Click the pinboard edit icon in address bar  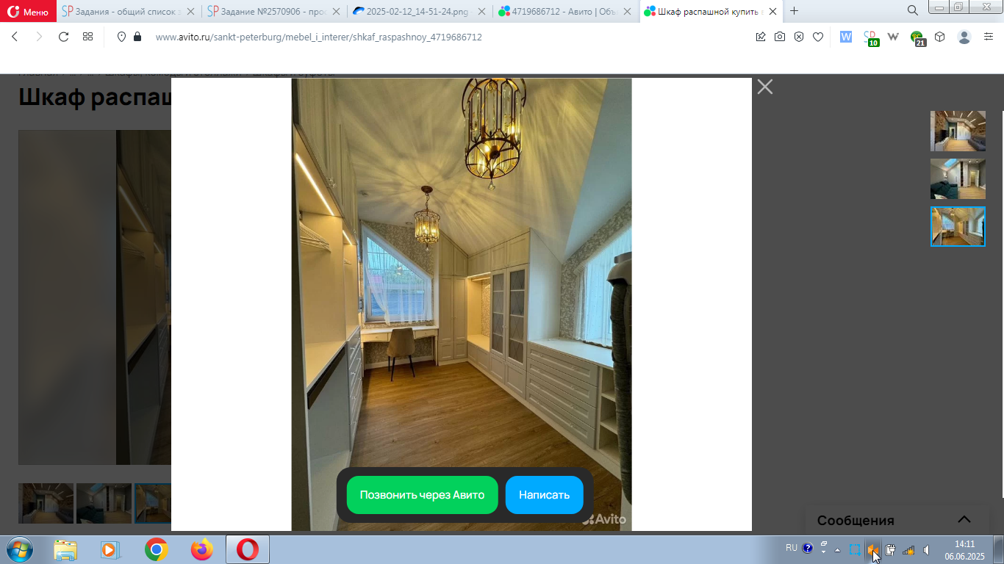(761, 37)
